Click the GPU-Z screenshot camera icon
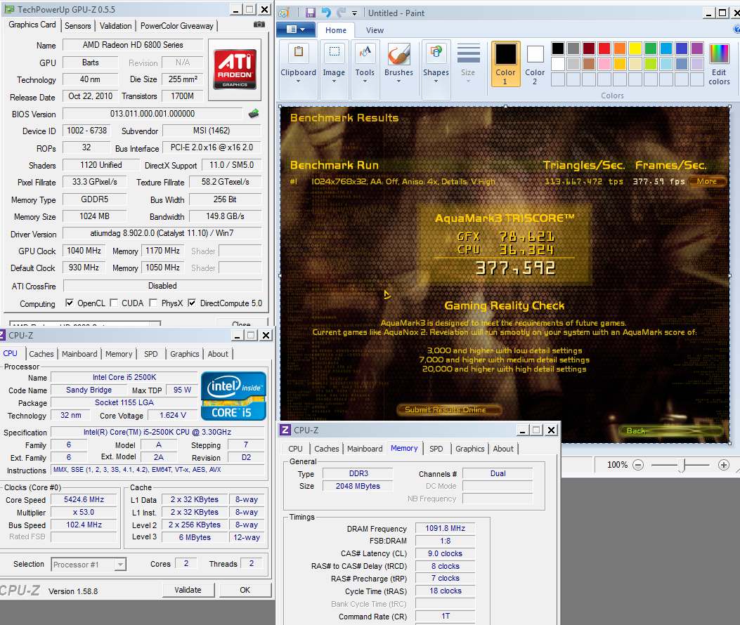 pyautogui.click(x=259, y=24)
